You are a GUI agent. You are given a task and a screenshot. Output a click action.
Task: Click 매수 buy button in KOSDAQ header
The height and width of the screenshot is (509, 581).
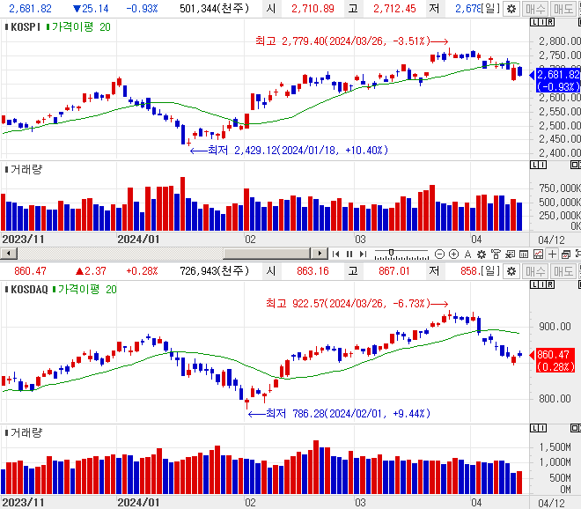[x=535, y=271]
